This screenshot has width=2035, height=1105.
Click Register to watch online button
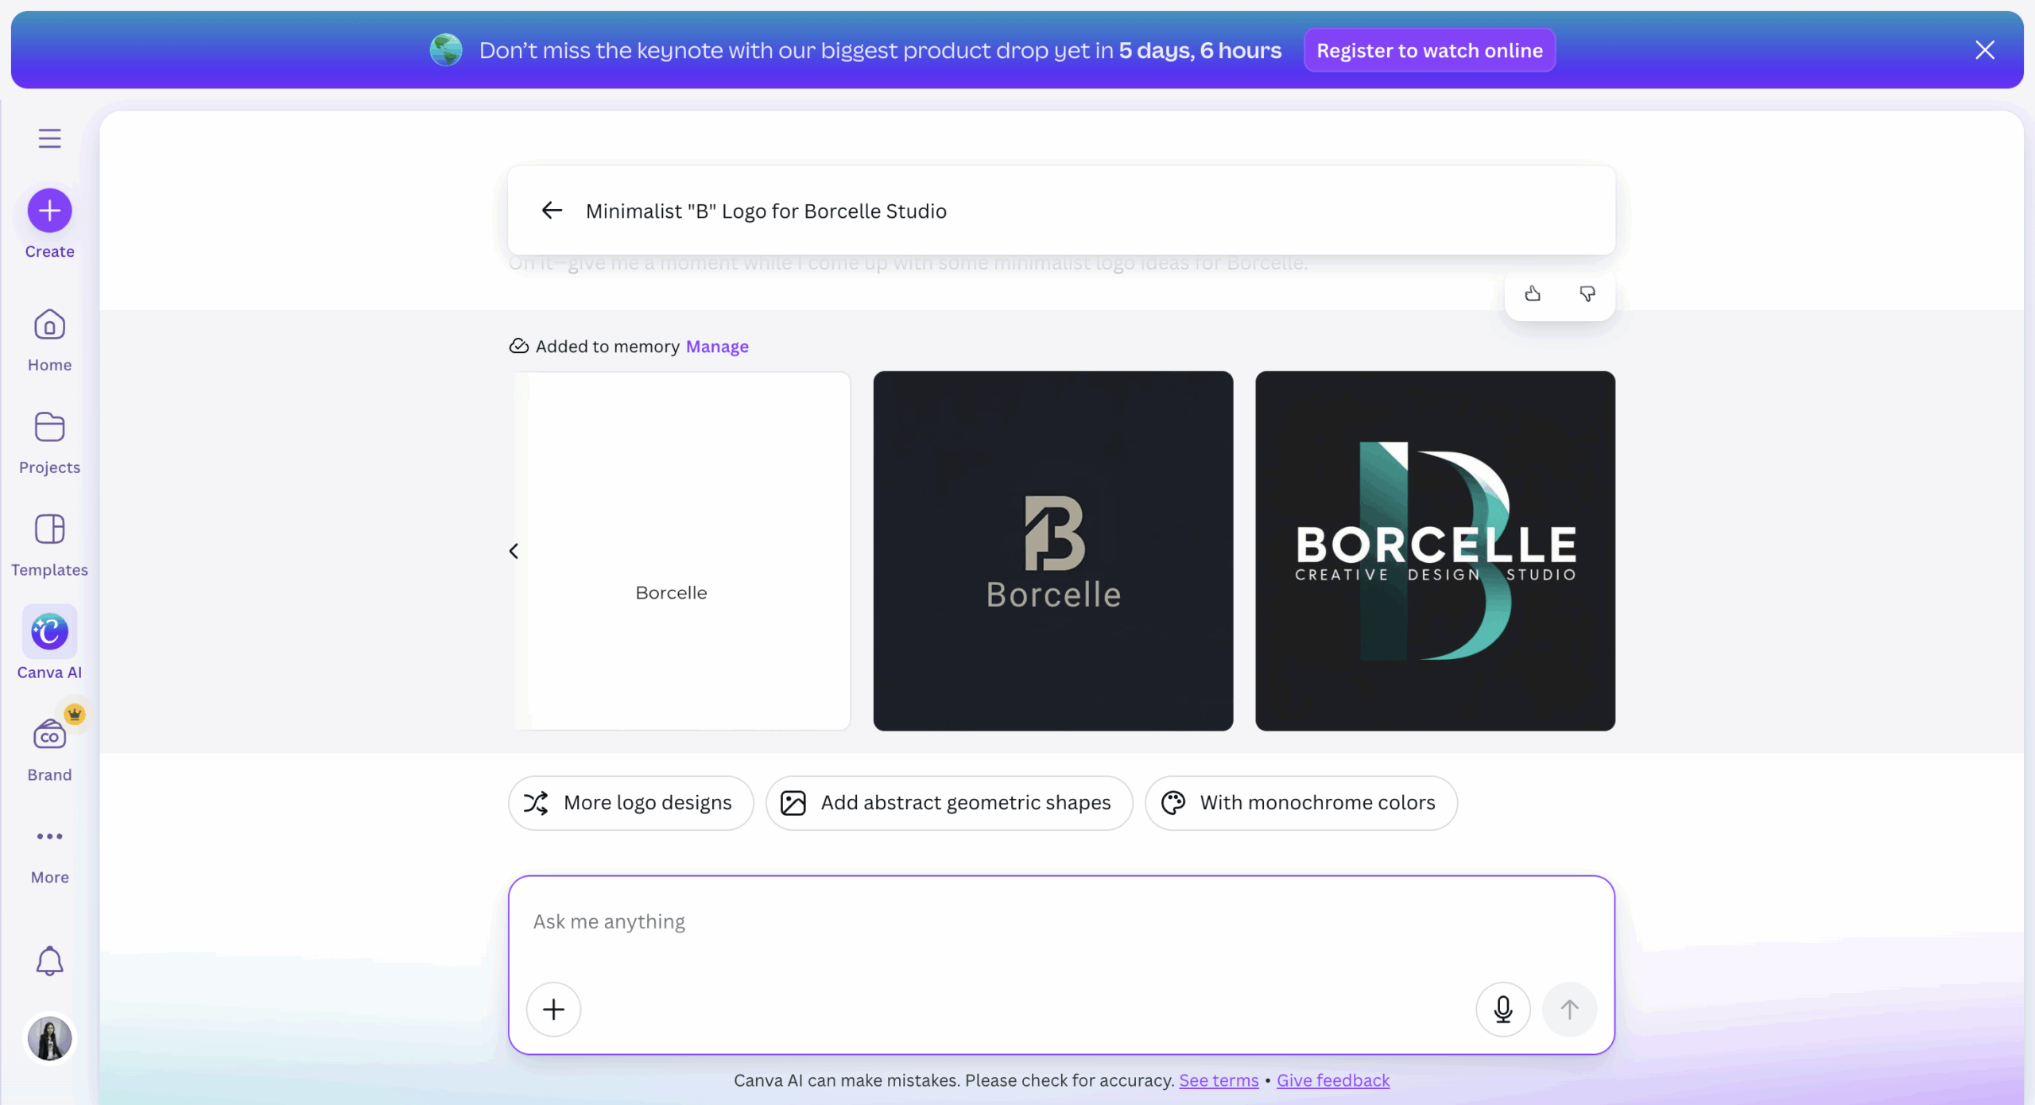click(1428, 50)
